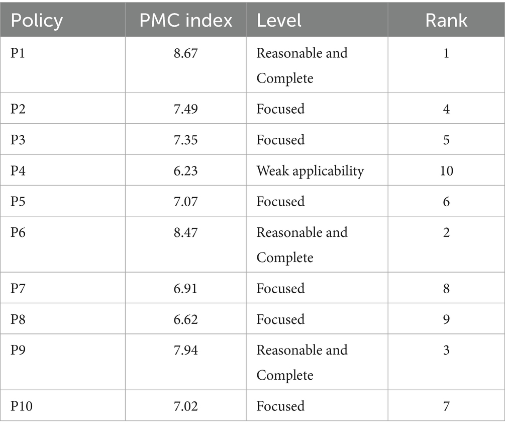Click the P2 policy cell
Viewport: 505px width, 430px height.
19,109
